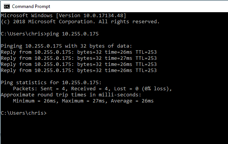Click the empty black area below the prompt
Image resolution: width=228 pixels, height=144 pixels.
click(114, 130)
